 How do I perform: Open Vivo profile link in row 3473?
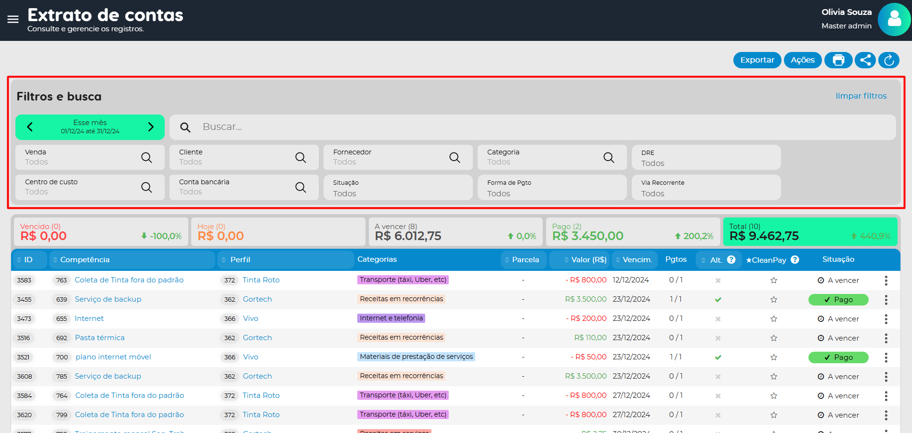[250, 318]
